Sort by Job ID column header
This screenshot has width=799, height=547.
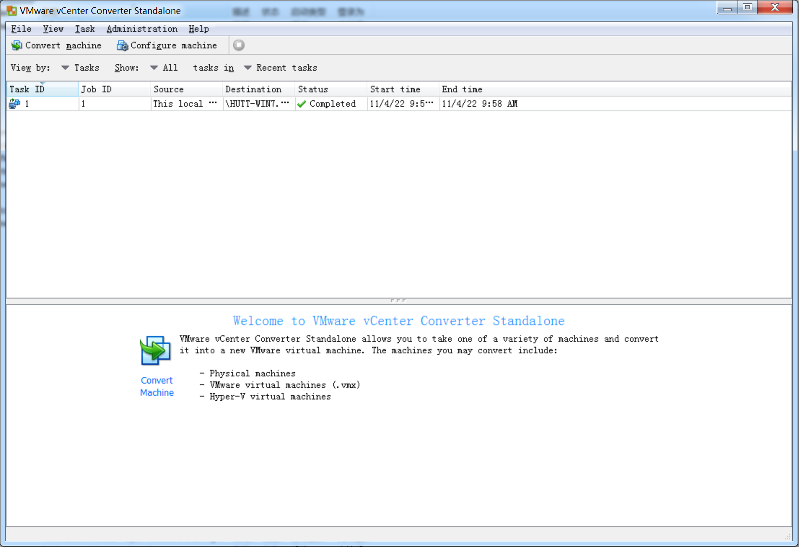click(x=114, y=89)
